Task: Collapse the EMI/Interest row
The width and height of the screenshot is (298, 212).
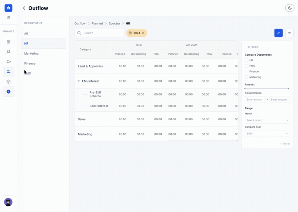Action: tap(79, 81)
